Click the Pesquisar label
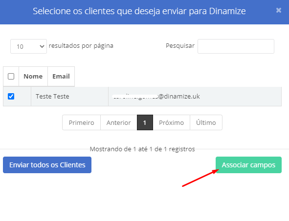Image resolution: width=289 pixels, height=221 pixels. click(180, 45)
